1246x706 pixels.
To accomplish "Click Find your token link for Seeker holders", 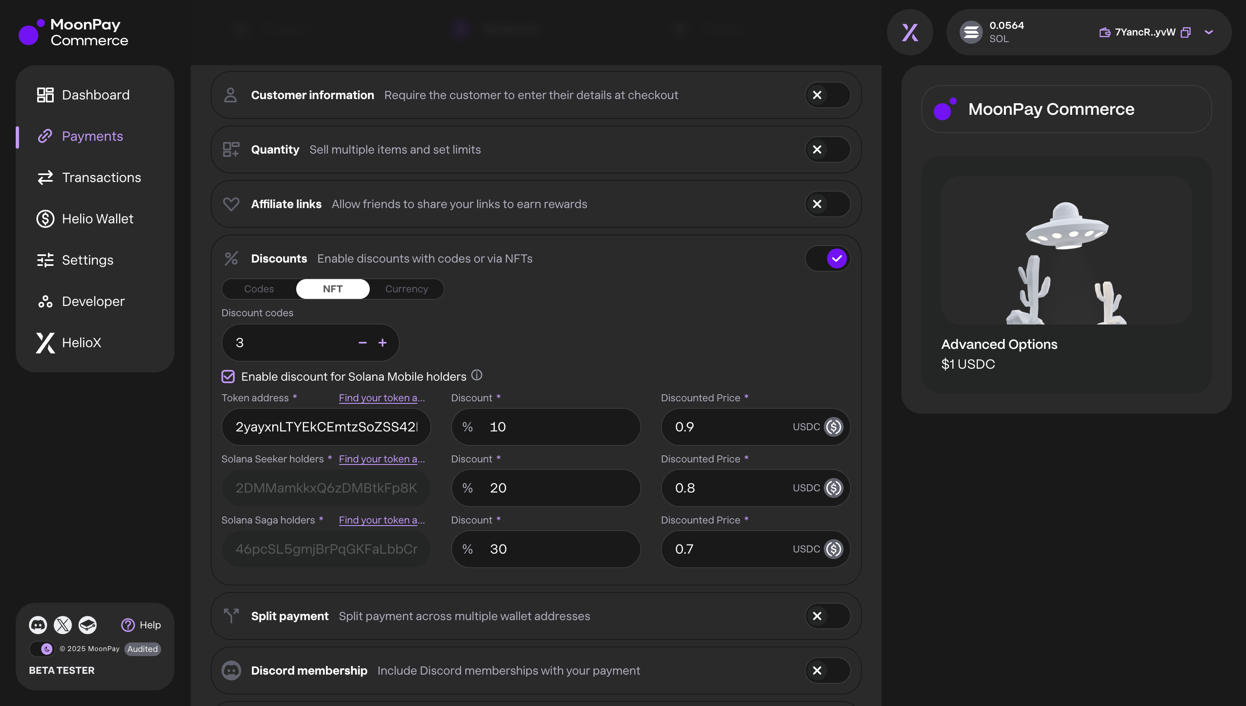I will (382, 459).
